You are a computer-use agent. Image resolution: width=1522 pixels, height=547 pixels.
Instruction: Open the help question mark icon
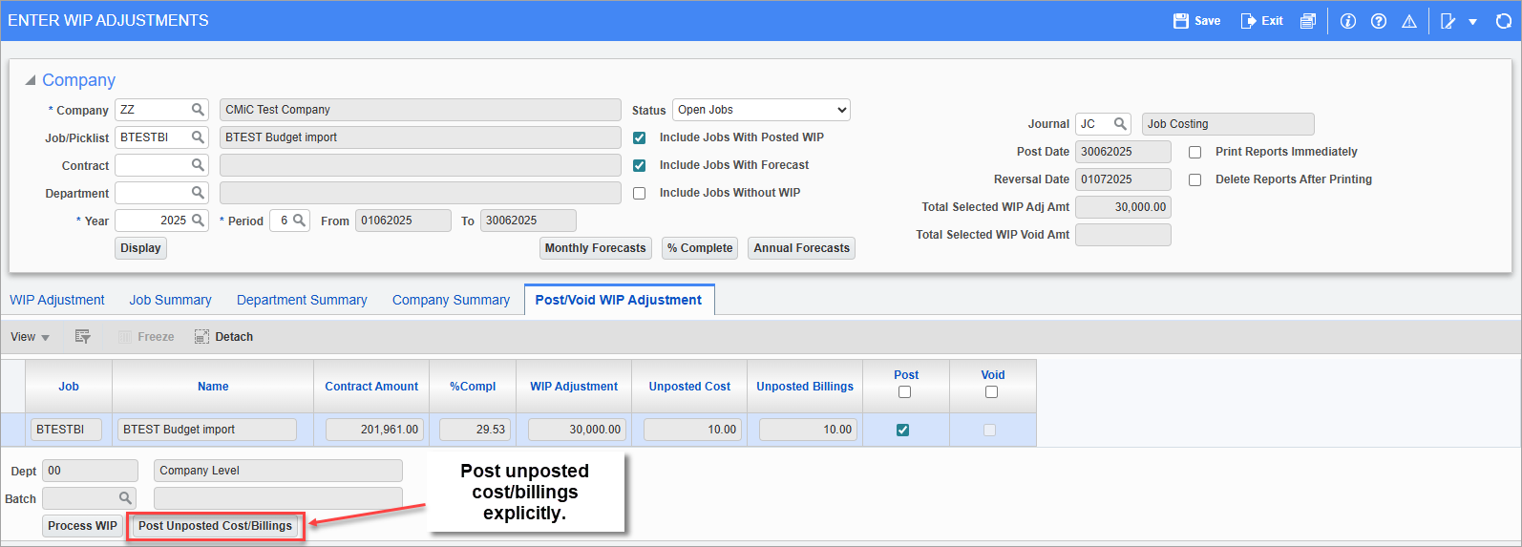click(x=1379, y=21)
